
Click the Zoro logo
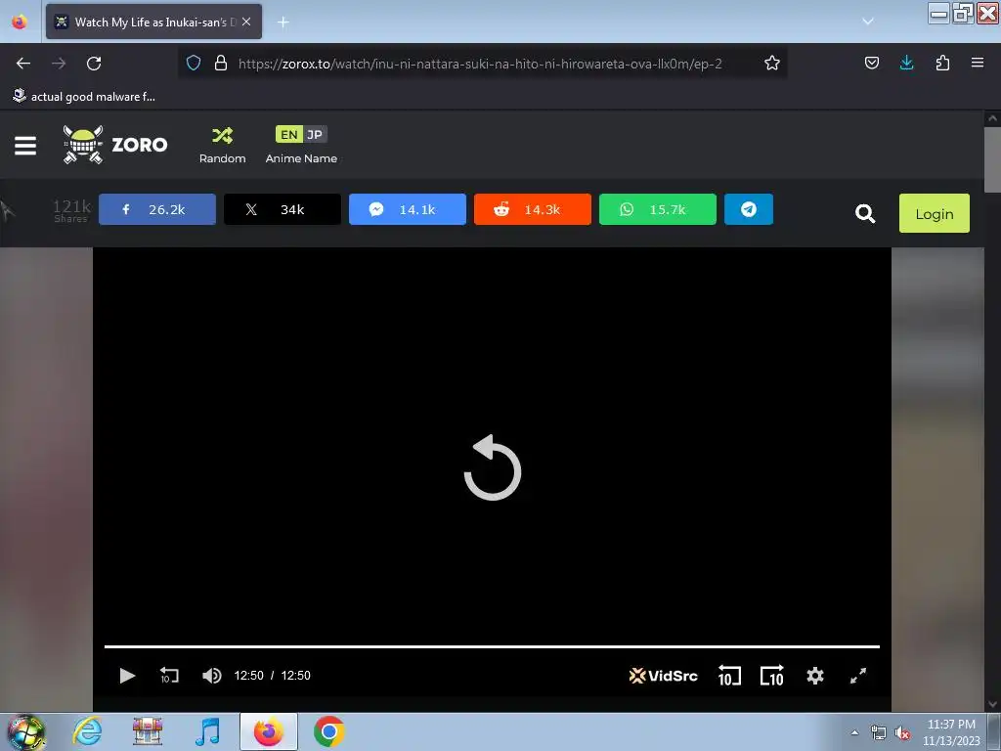(115, 145)
